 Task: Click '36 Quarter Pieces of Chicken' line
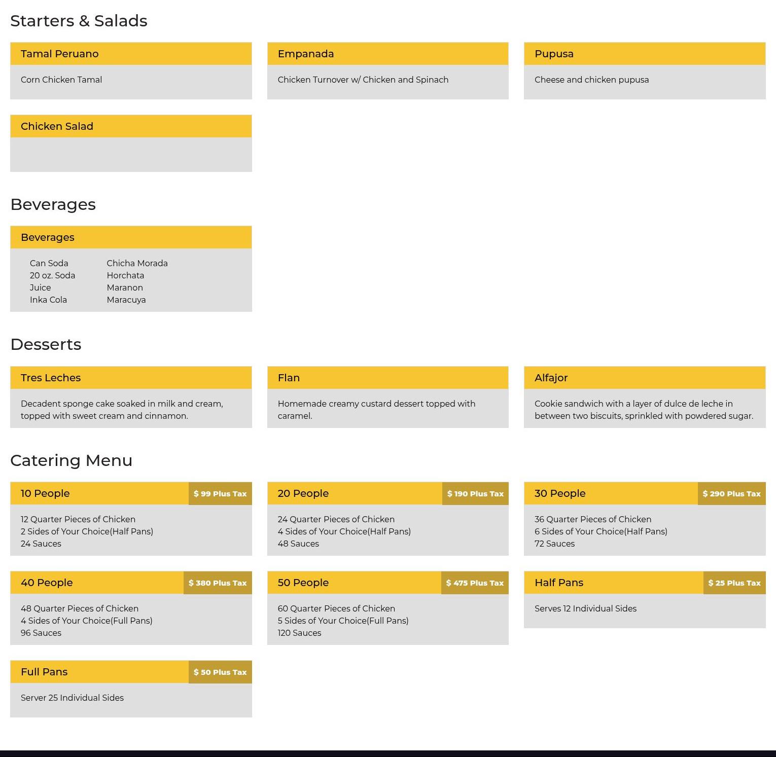(593, 519)
